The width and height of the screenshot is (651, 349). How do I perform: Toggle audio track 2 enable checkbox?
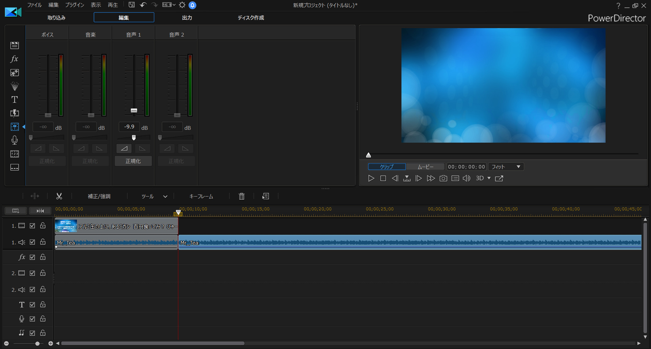32,289
